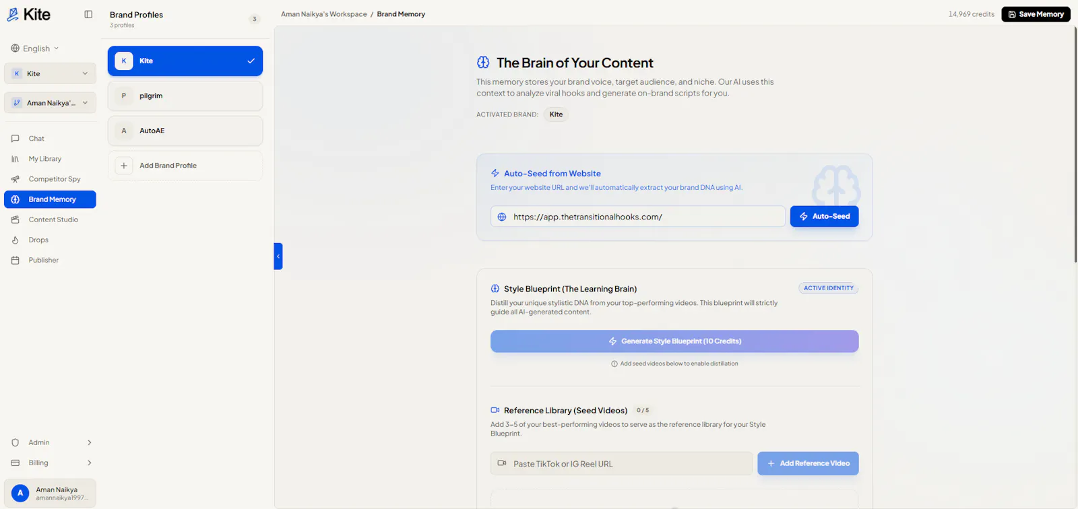
Task: Click the 0/5 seed videos counter
Action: coord(643,410)
